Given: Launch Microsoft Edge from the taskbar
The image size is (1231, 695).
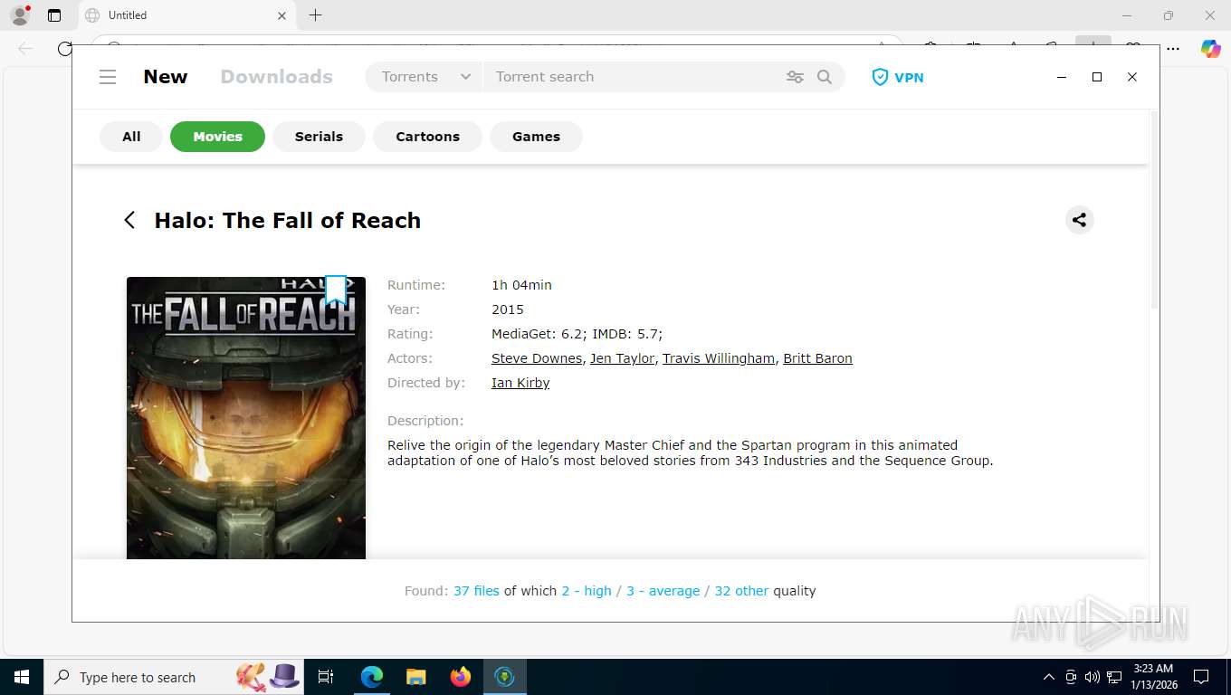Looking at the screenshot, I should tap(372, 677).
